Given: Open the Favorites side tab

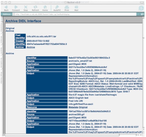Looking at the screenshot, I should (1, 27).
